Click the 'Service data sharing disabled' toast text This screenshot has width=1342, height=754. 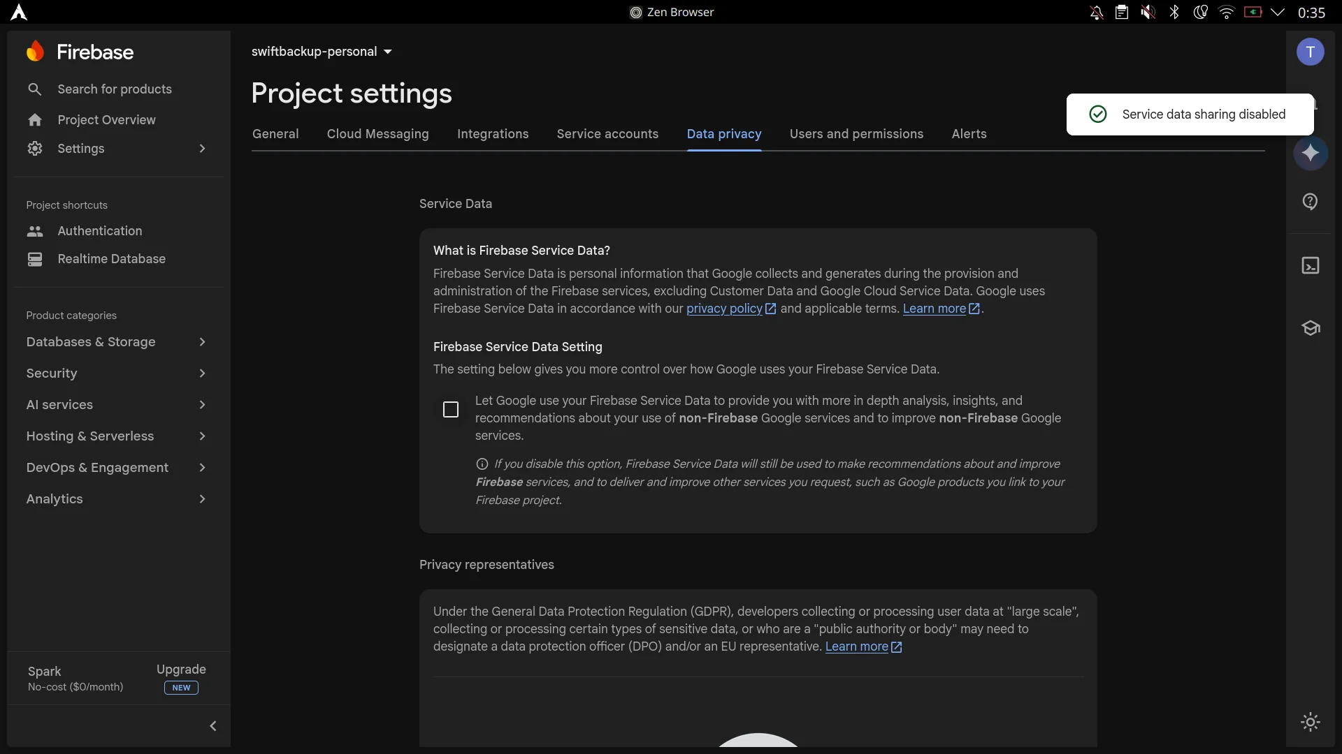pyautogui.click(x=1204, y=114)
